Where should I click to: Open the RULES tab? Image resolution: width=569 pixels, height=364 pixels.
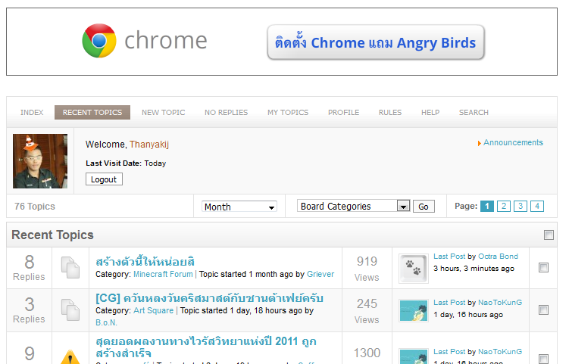(390, 113)
